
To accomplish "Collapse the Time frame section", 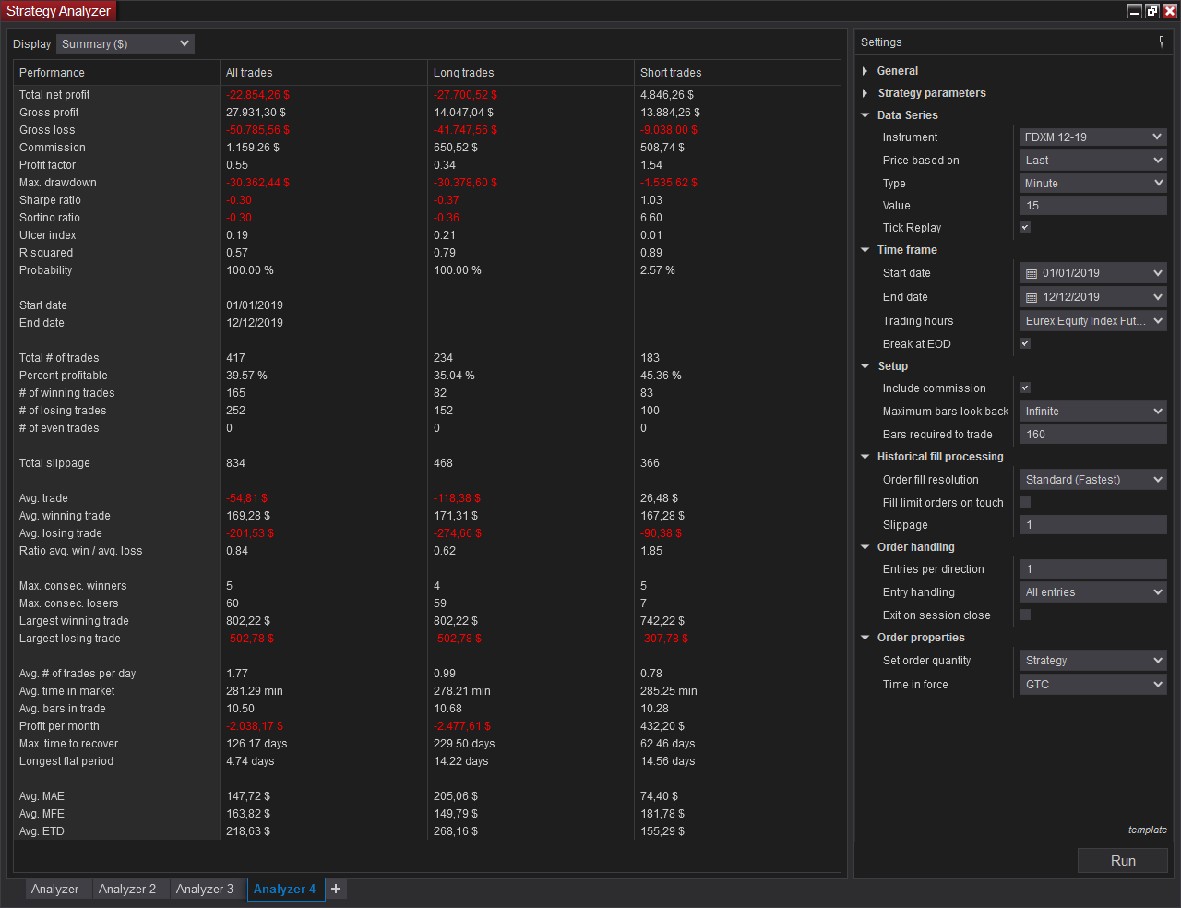I will [865, 250].
